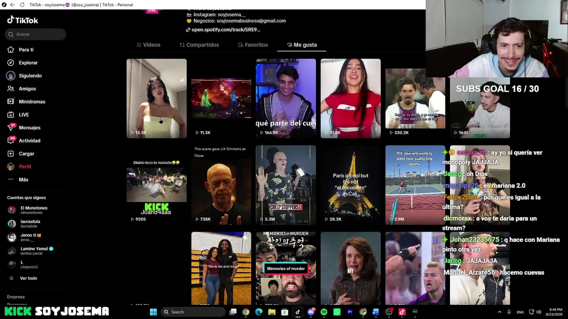Screen dimensions: 568x319
Task: Open the J.K Simmons Oscar scene video
Action: pos(221,185)
